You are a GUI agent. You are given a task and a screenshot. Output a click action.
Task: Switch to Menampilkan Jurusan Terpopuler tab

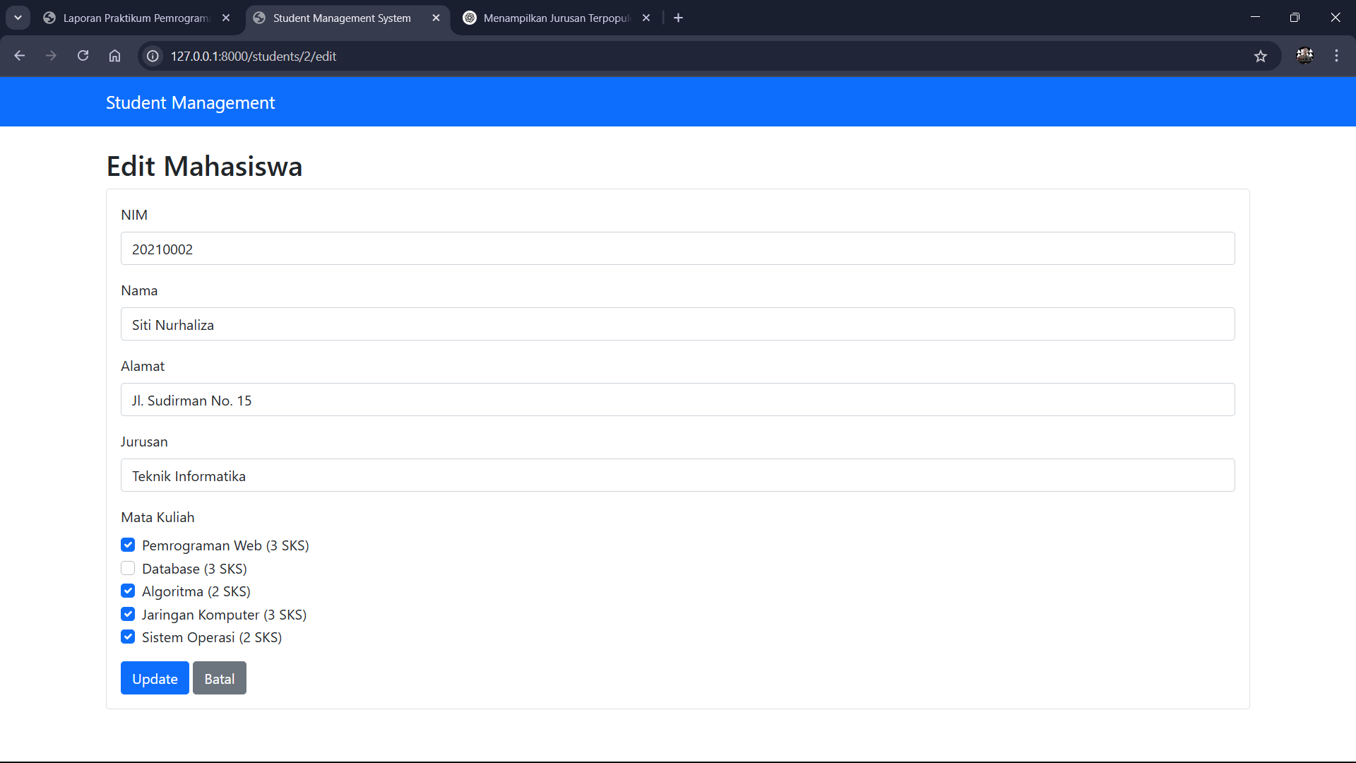tap(554, 18)
